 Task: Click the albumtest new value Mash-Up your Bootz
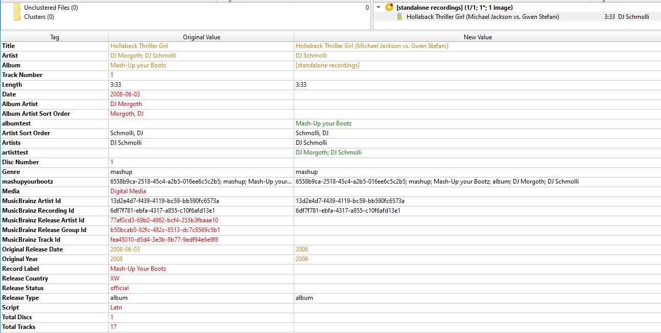click(323, 123)
